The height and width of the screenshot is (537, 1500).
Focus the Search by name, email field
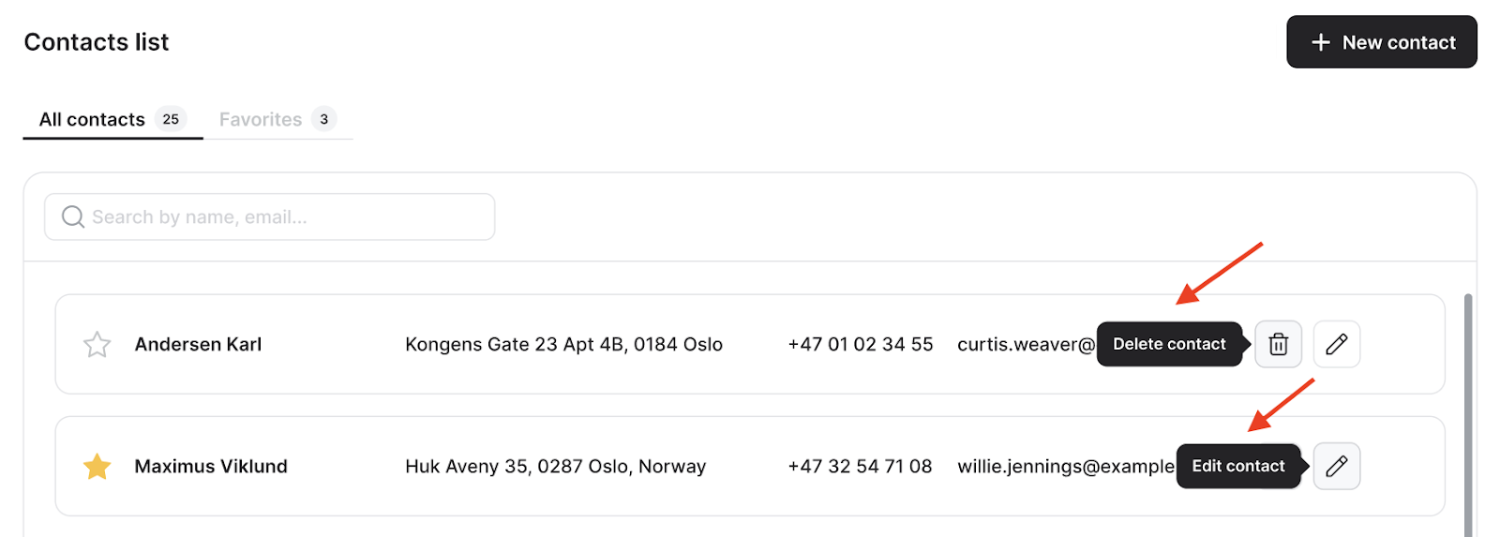pos(270,217)
